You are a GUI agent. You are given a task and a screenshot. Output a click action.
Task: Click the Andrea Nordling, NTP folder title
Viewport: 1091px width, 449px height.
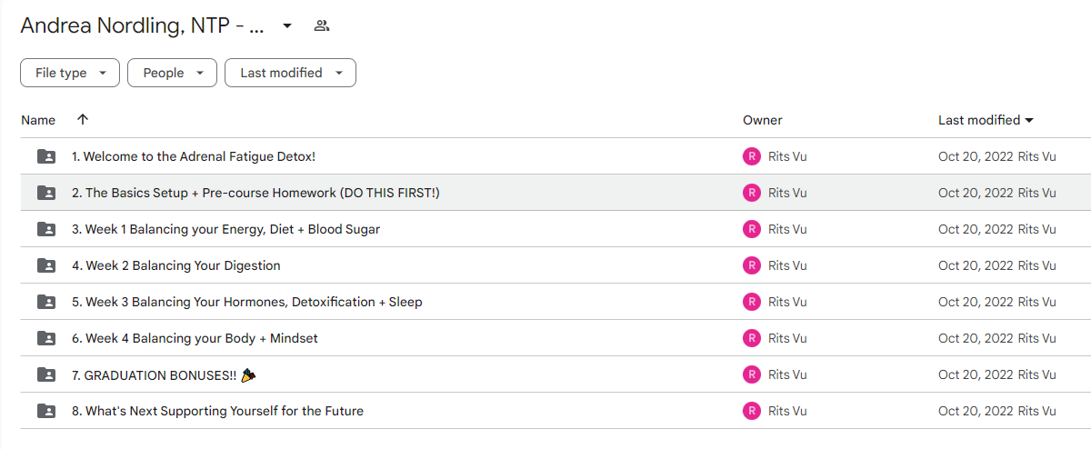coord(143,25)
